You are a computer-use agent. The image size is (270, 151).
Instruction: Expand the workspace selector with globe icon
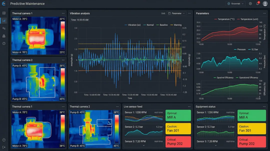[235, 4]
